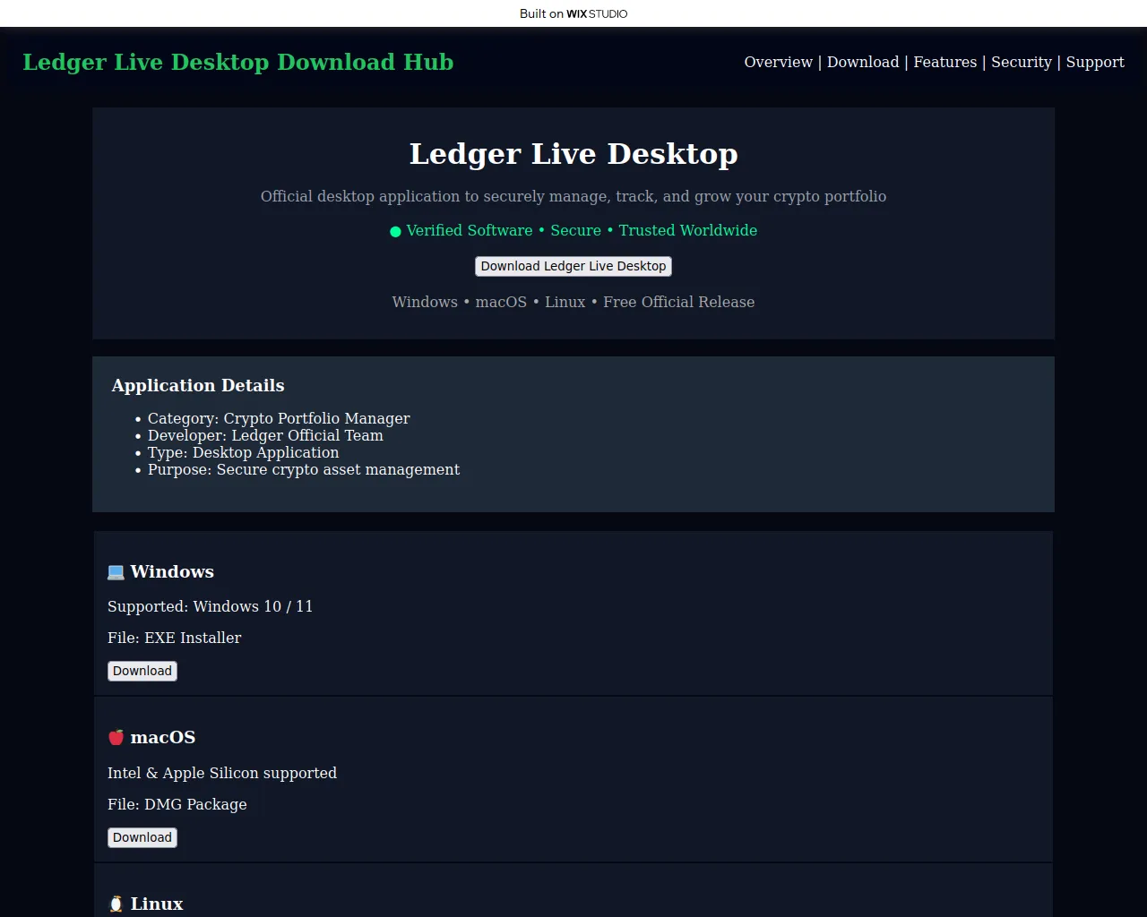Click Developer: Ledger Official Team item
This screenshot has height=917, width=1147.
point(265,435)
